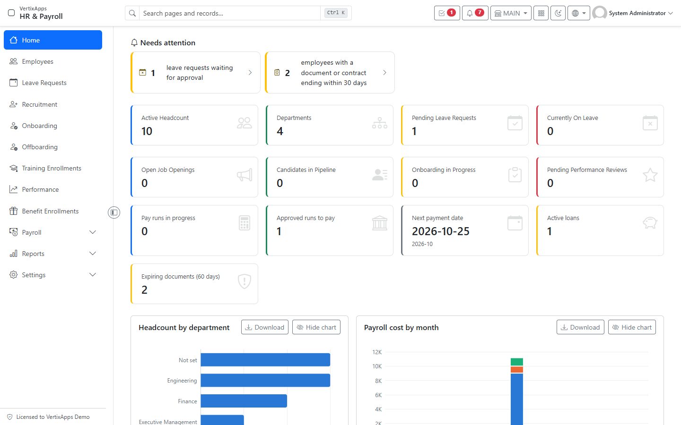Expand the Payroll submenu chevron
Viewport: 681px width, 425px height.
[x=93, y=232]
